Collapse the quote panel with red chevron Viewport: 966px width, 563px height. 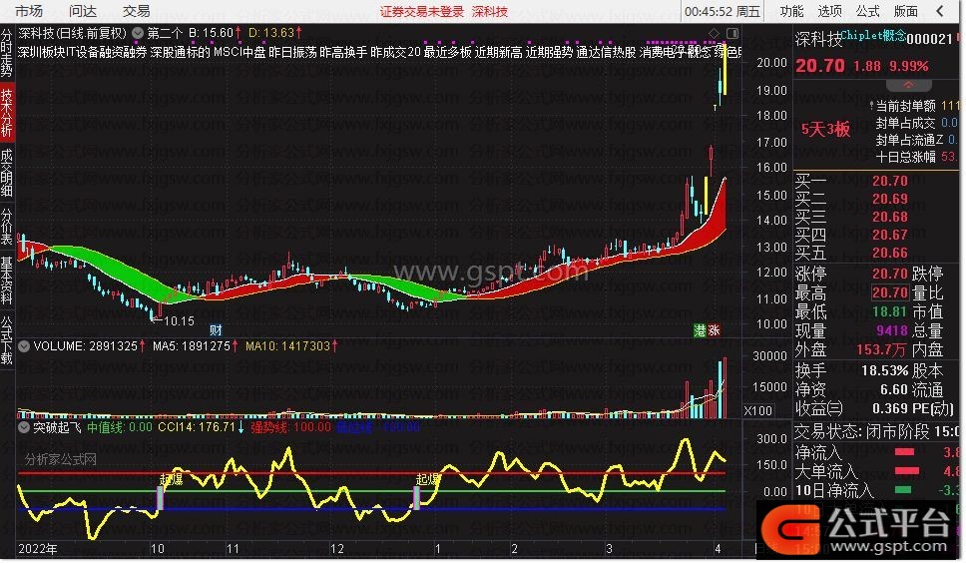[908, 86]
